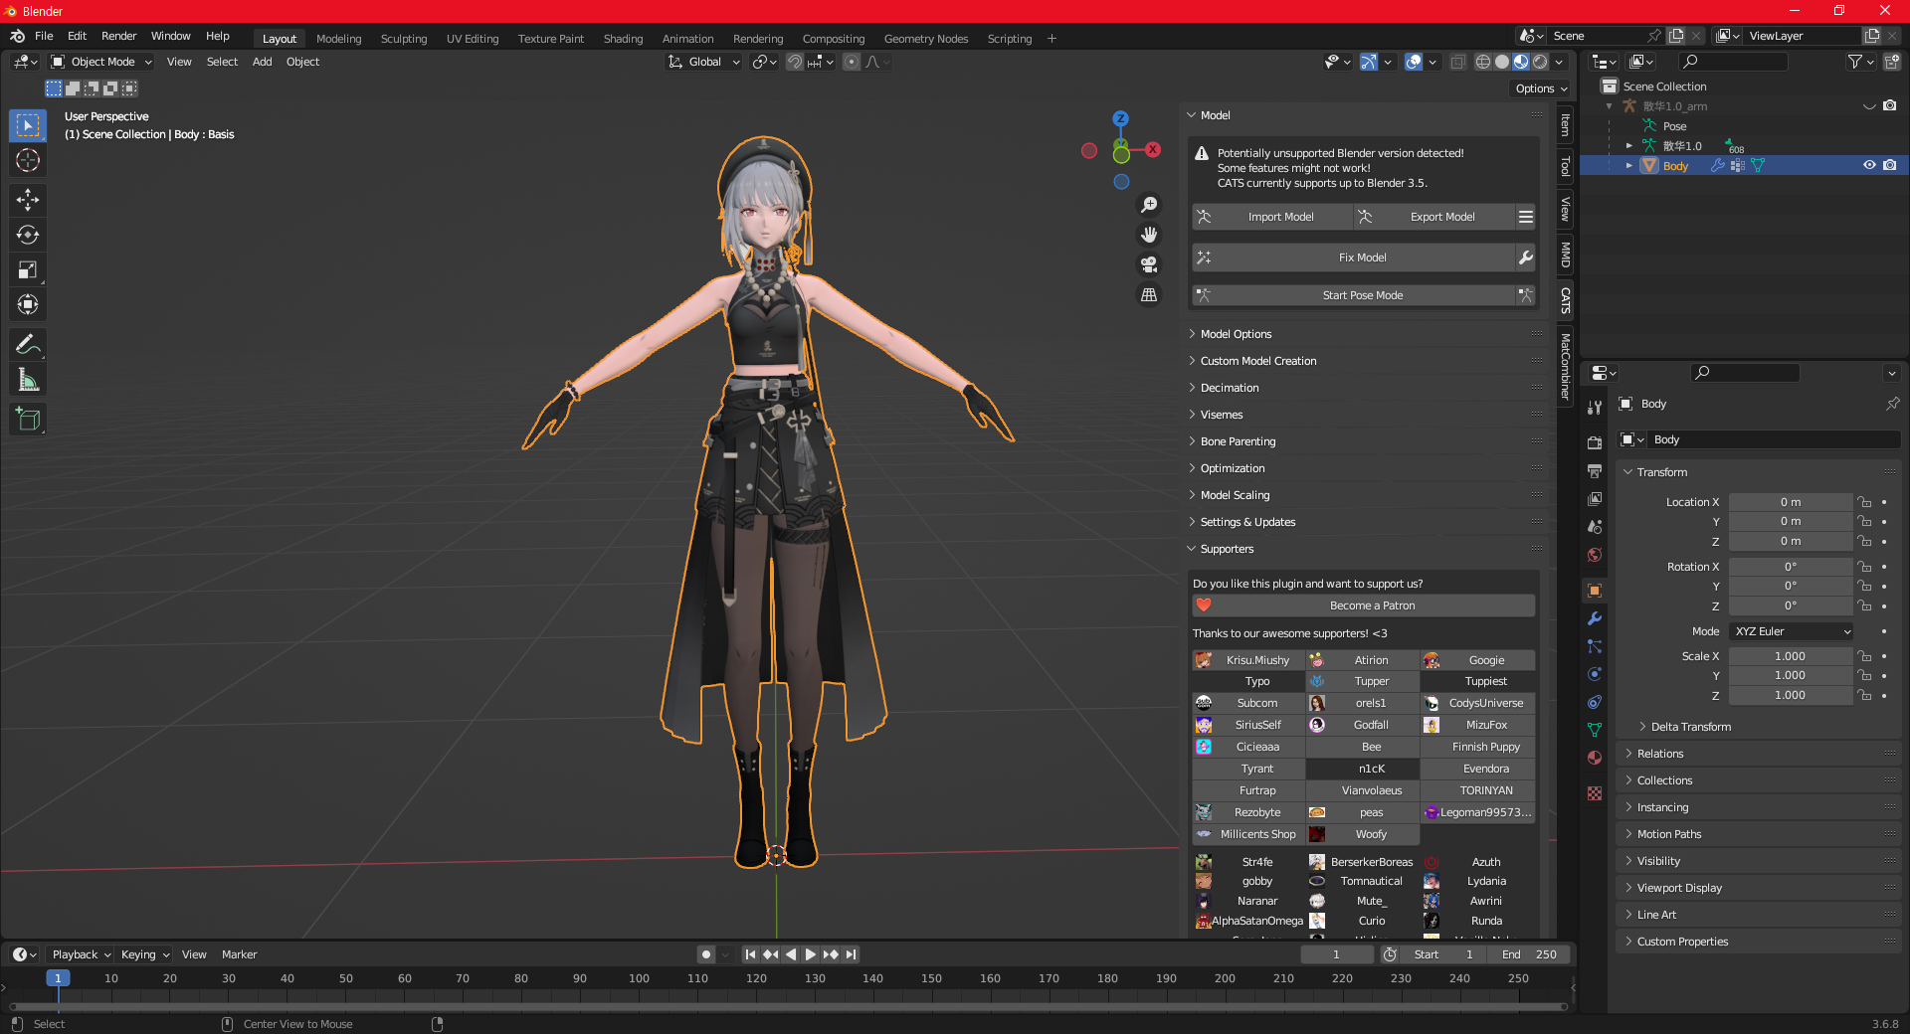This screenshot has width=1910, height=1034.
Task: Open the Material properties tab
Action: coord(1595,758)
